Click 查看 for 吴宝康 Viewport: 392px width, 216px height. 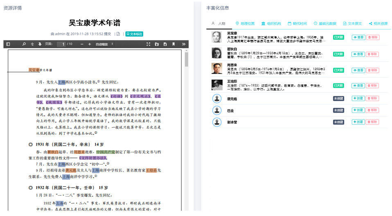358,38
